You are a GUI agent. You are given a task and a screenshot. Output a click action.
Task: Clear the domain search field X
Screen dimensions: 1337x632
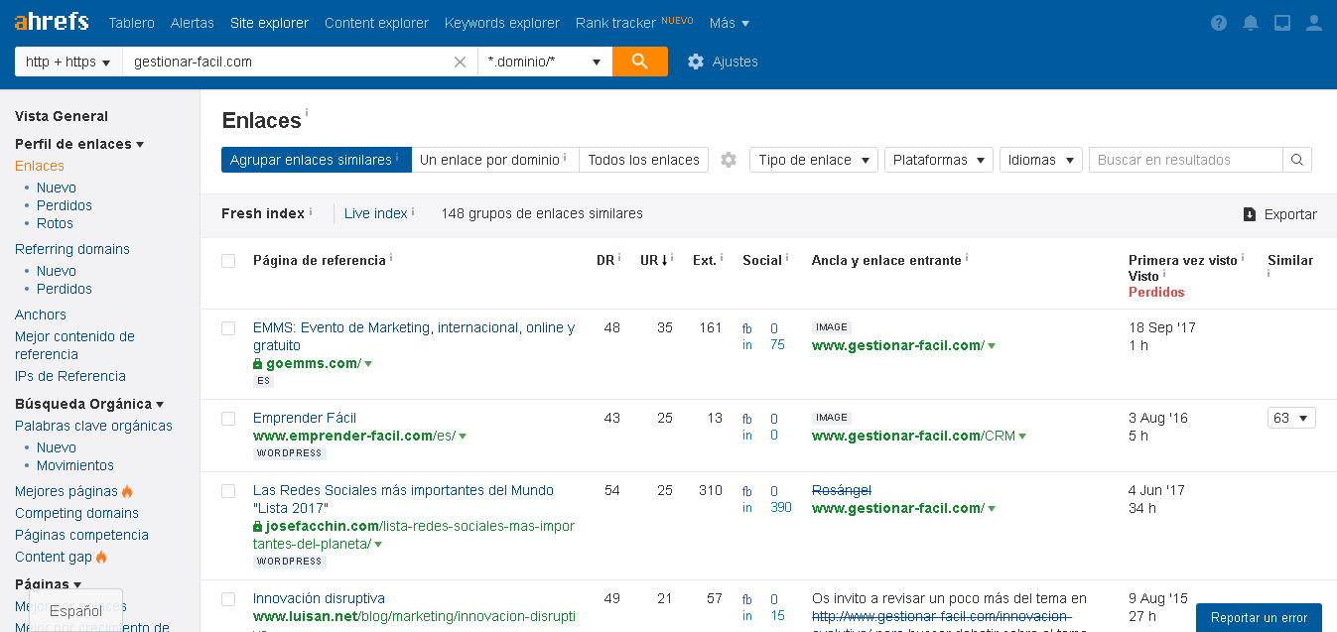[x=460, y=62]
